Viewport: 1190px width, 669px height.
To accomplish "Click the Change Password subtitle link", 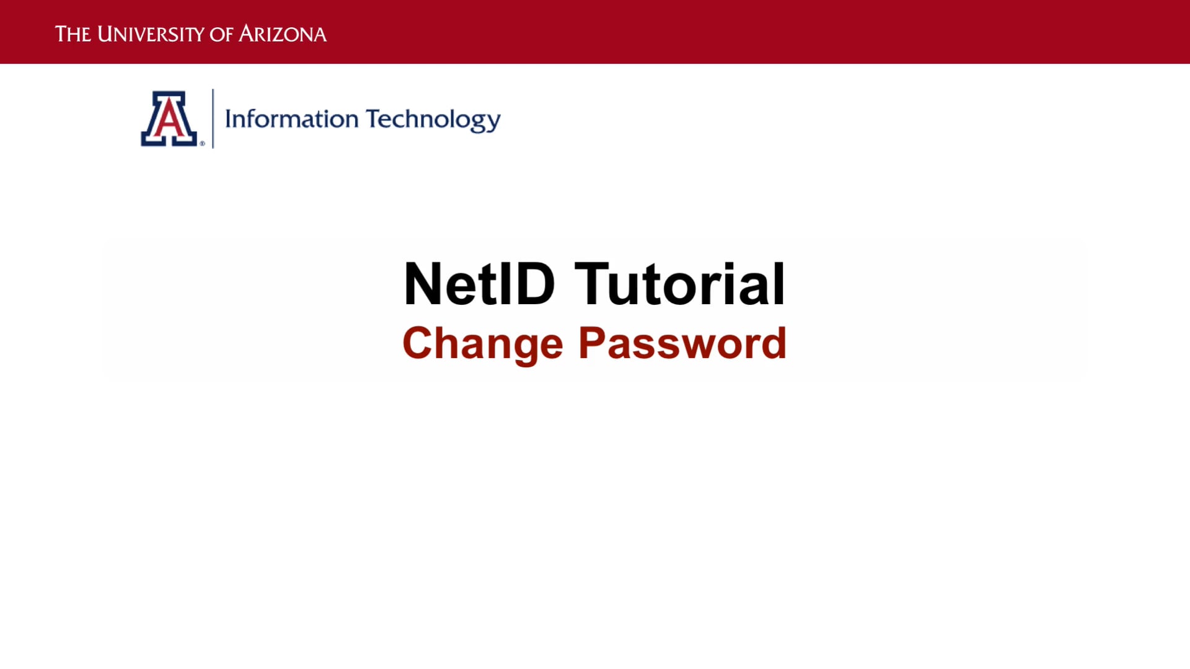I will (593, 343).
